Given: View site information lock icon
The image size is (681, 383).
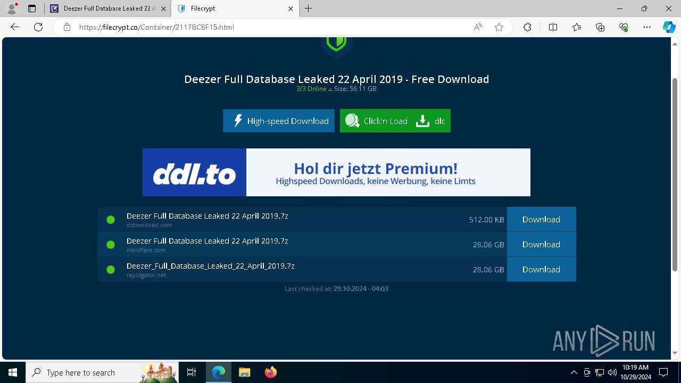Looking at the screenshot, I should pyautogui.click(x=67, y=27).
